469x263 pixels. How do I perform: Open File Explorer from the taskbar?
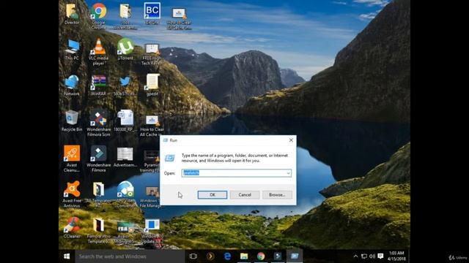click(244, 256)
